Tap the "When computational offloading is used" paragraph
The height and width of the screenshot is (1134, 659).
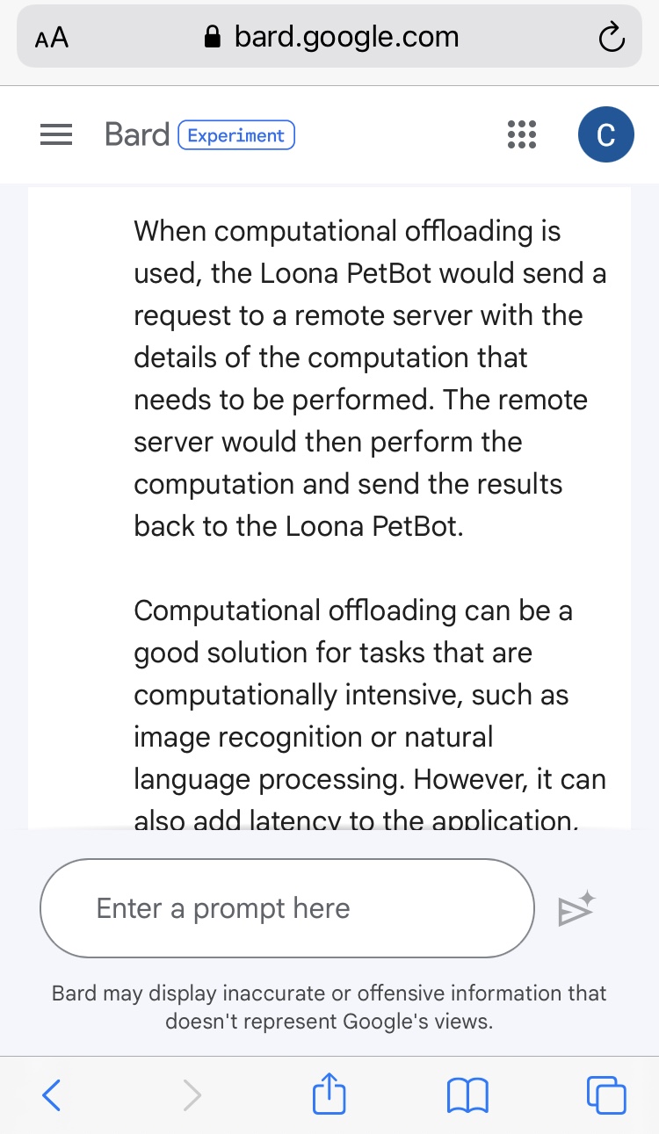[x=369, y=378]
